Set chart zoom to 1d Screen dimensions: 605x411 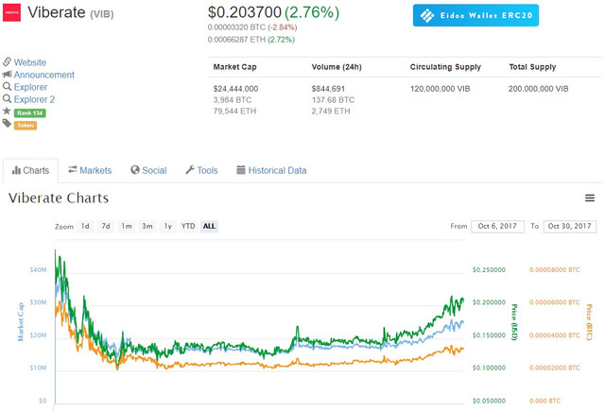point(85,227)
